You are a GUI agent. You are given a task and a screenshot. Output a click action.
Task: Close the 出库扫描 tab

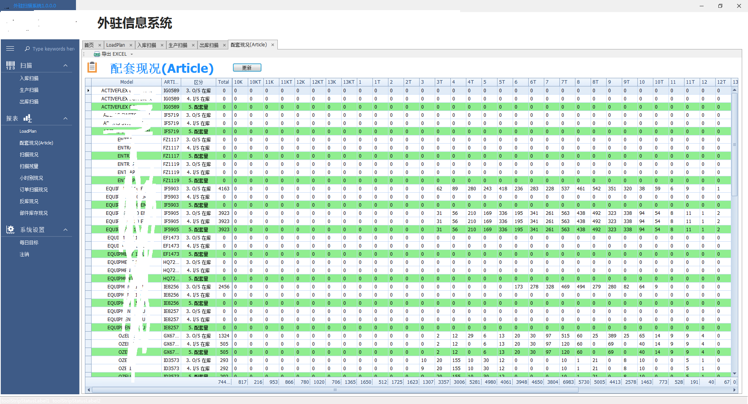pyautogui.click(x=224, y=45)
